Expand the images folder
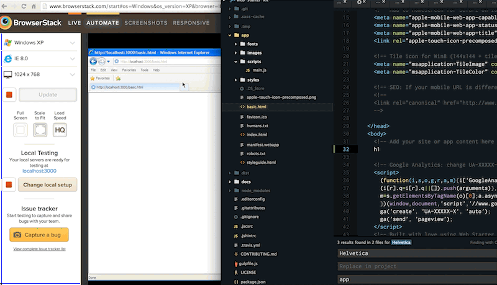 tap(235, 53)
